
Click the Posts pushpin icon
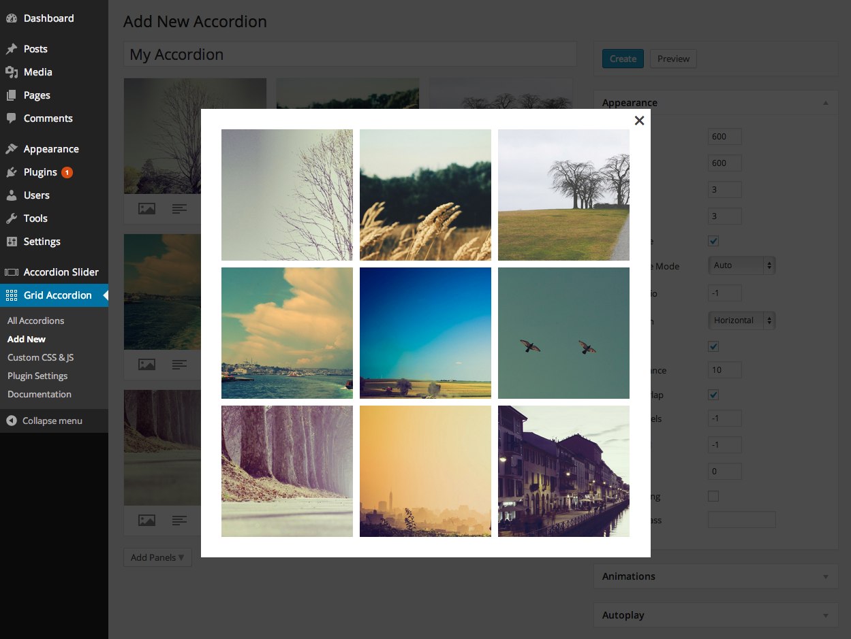[x=12, y=49]
